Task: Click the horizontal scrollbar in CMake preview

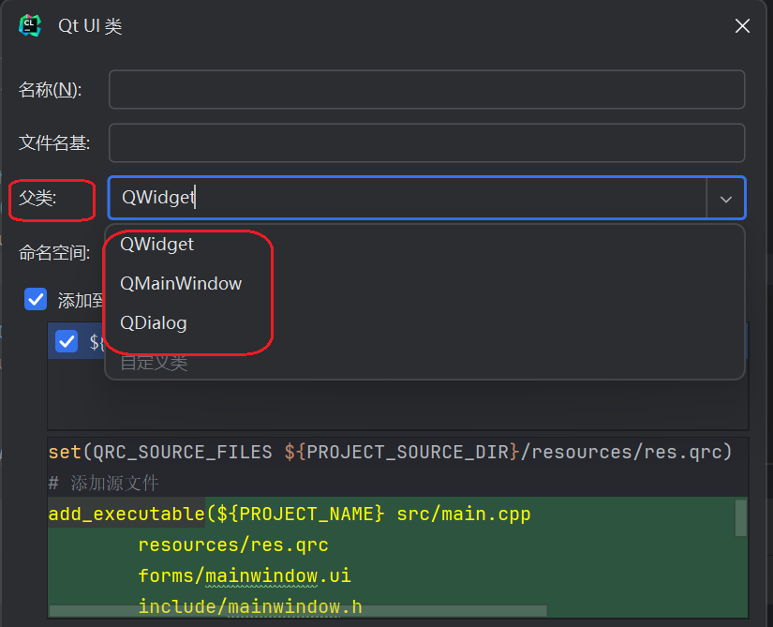Action: pos(298,611)
